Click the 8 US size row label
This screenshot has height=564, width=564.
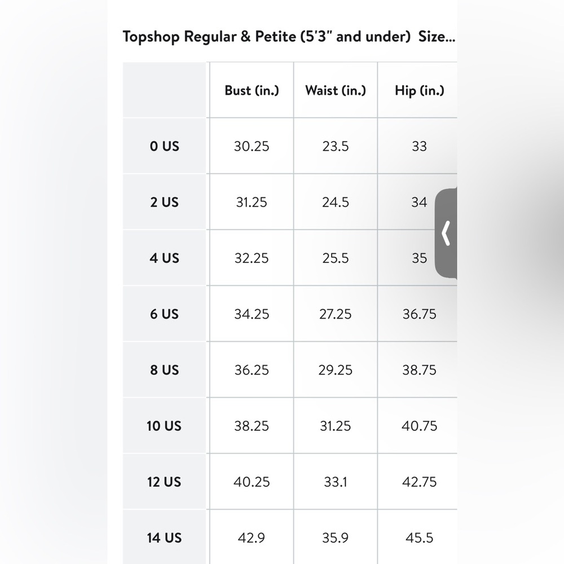click(x=164, y=370)
